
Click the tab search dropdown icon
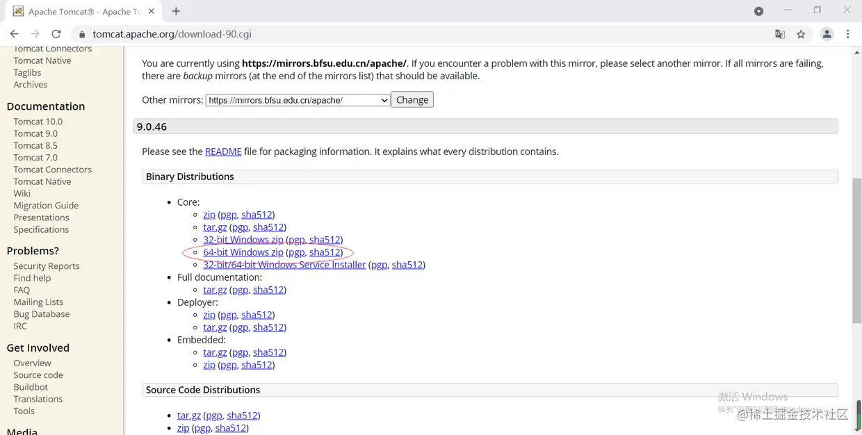coord(758,11)
